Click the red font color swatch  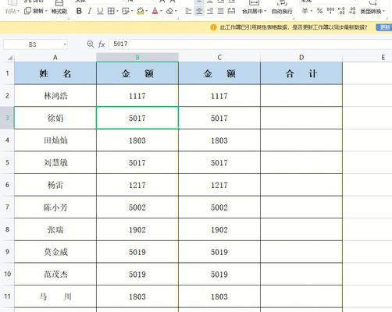155,11
